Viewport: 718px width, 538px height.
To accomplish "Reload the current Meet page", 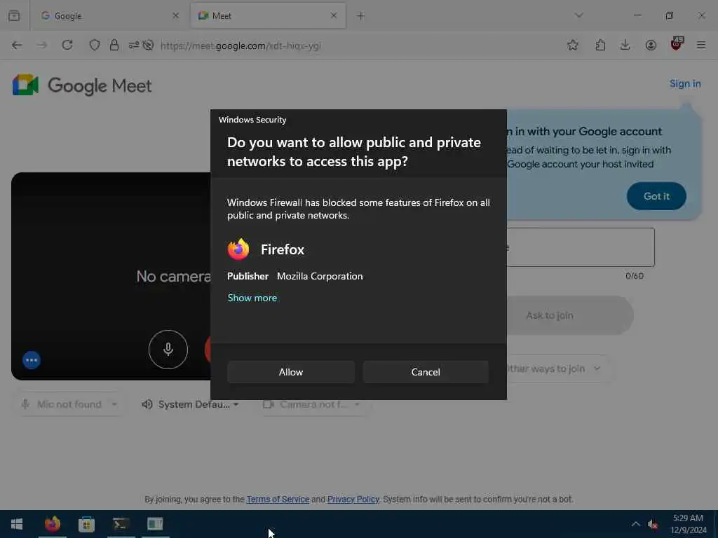I will (x=67, y=46).
